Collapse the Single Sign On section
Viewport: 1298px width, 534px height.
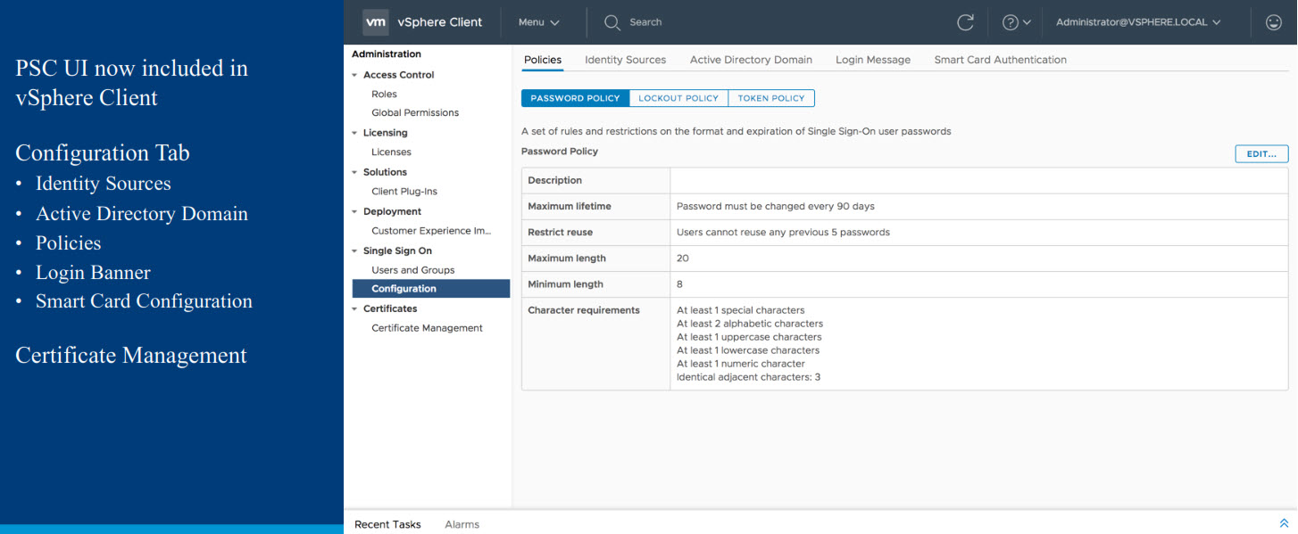(354, 251)
